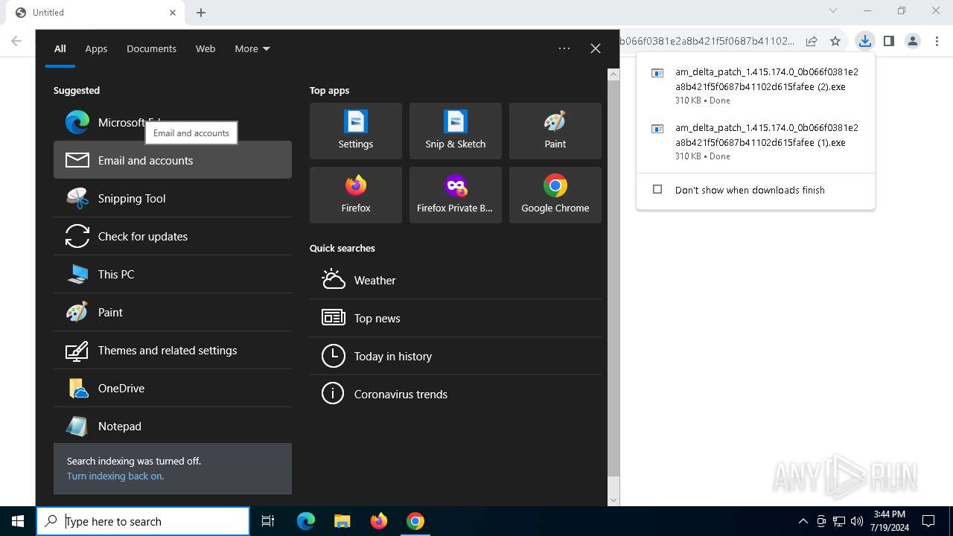Switch to Apps search filter
The height and width of the screenshot is (536, 953).
[x=96, y=48]
